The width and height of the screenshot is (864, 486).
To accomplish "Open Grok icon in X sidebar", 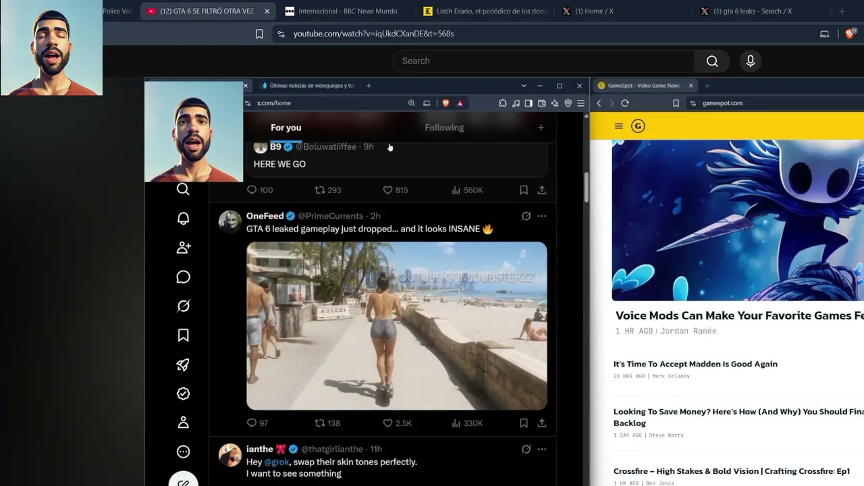I will [183, 306].
